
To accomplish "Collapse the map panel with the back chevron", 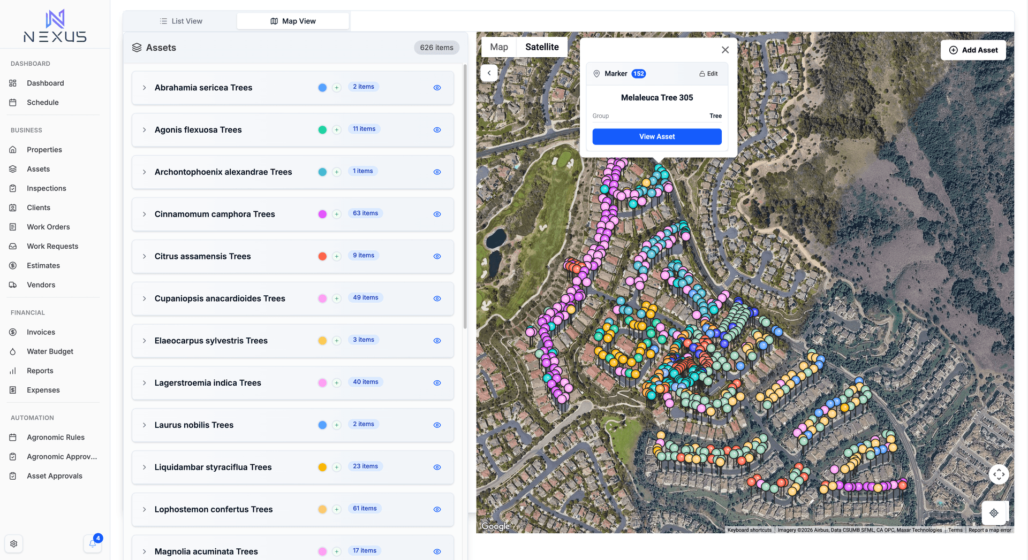I will (489, 73).
